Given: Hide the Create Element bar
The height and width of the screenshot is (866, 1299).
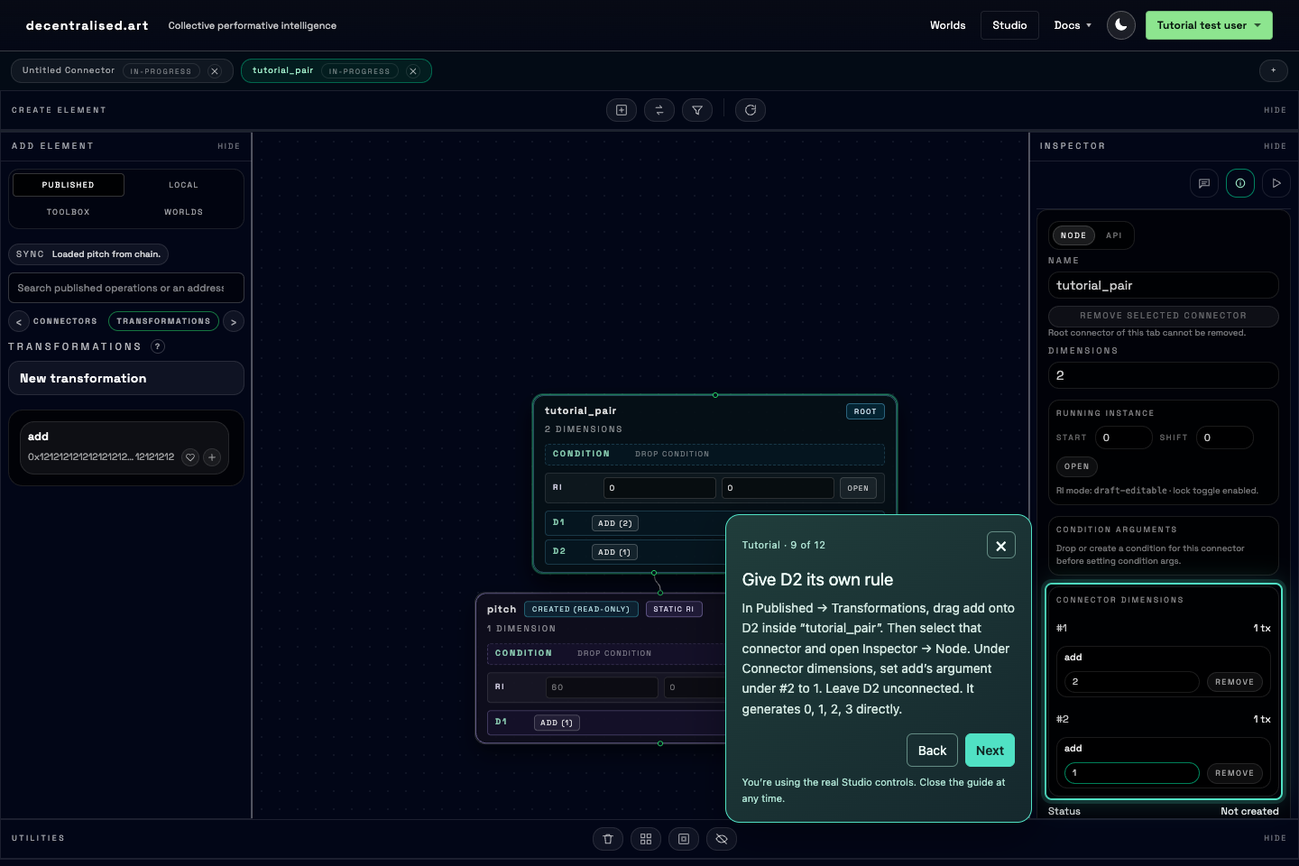Looking at the screenshot, I should [1276, 110].
